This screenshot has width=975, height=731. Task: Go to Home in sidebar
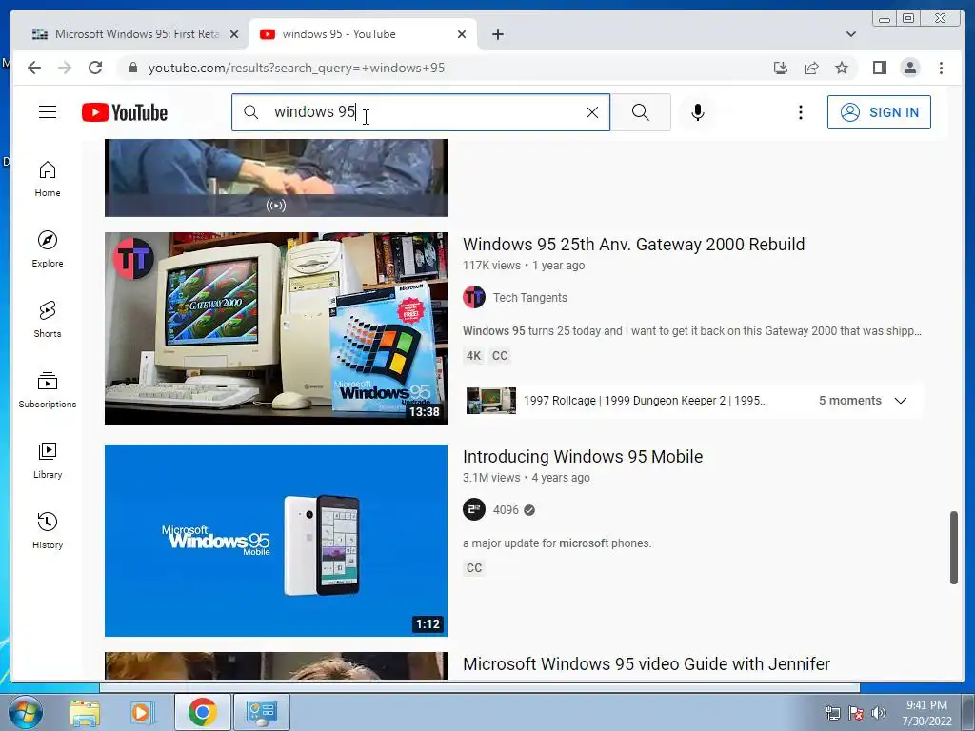[48, 179]
